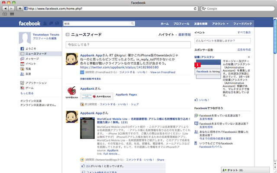Viewport: 277px width, 173px height.
Task: Click the thumbs-up icon under sponsored ad
Action: point(196,100)
